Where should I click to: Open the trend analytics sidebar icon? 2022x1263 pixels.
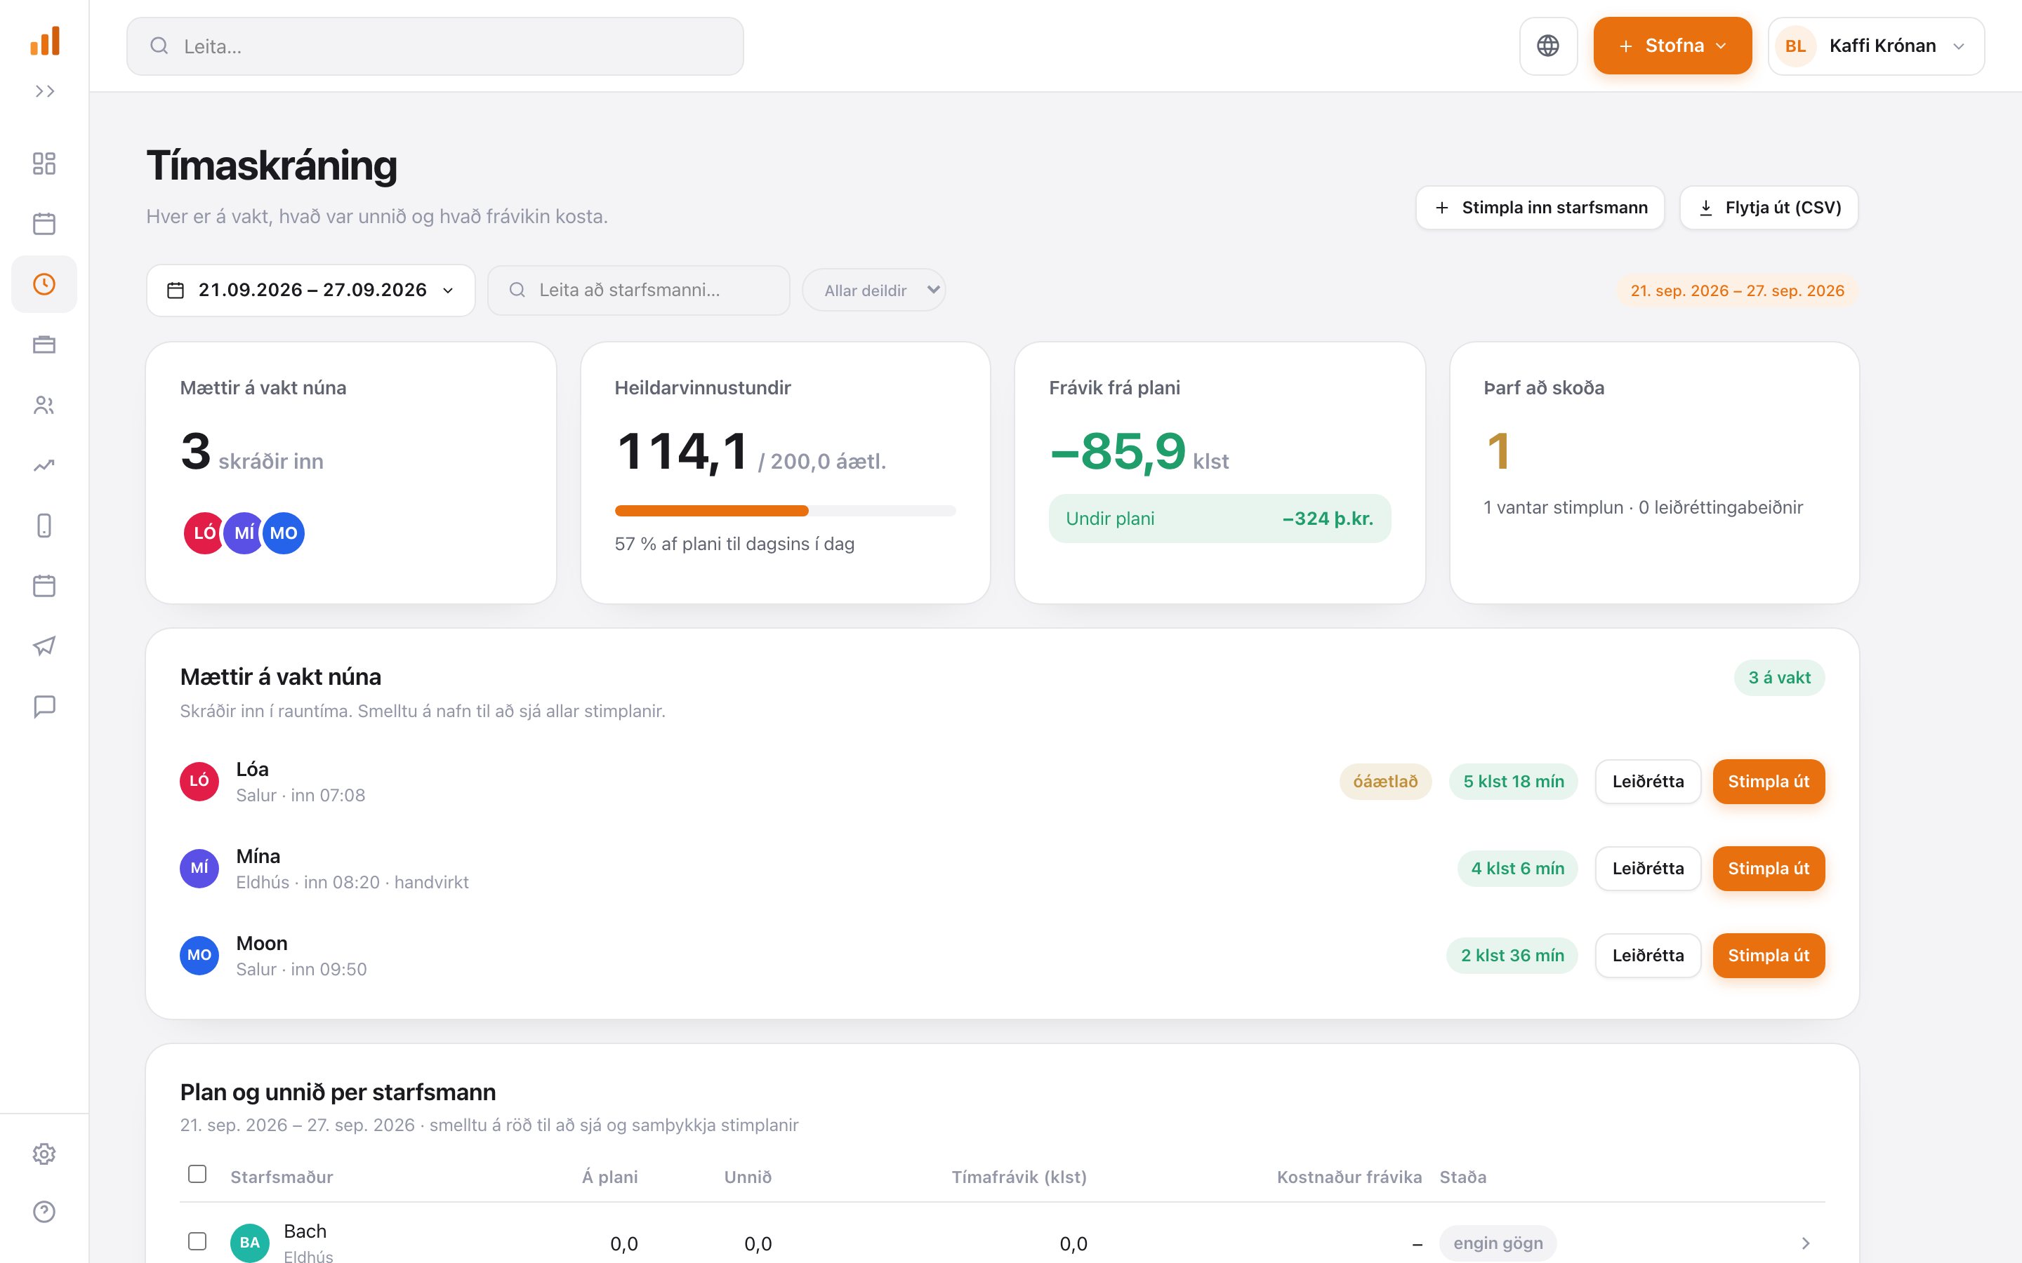tap(44, 465)
